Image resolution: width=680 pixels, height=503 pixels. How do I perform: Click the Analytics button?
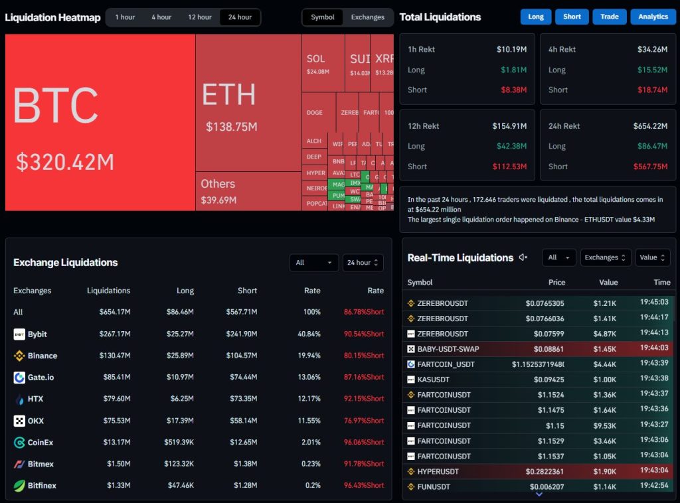point(653,17)
